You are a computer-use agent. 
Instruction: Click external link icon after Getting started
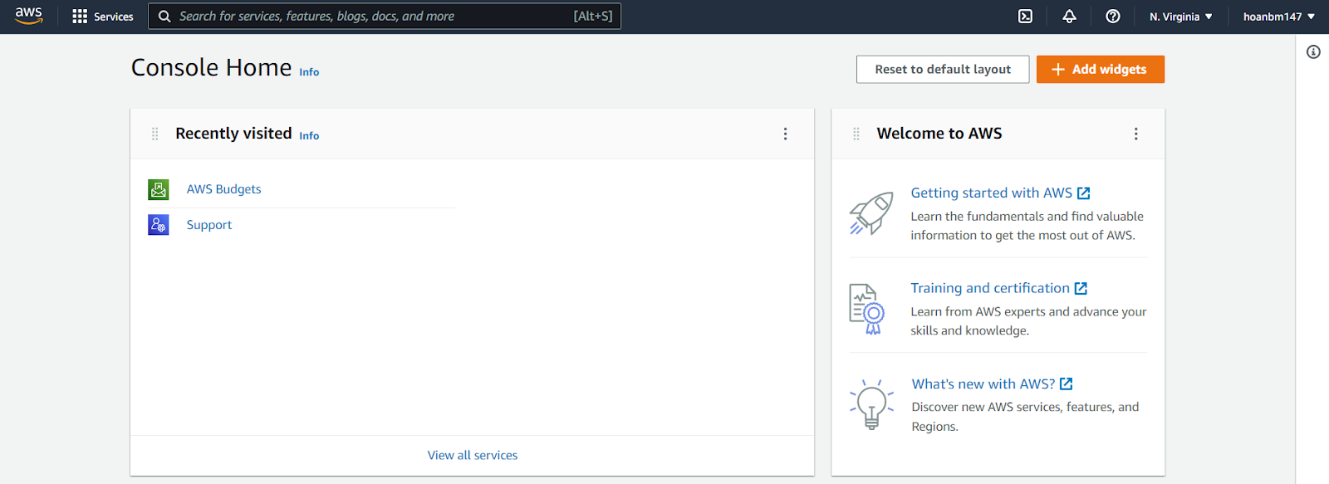tap(1084, 193)
